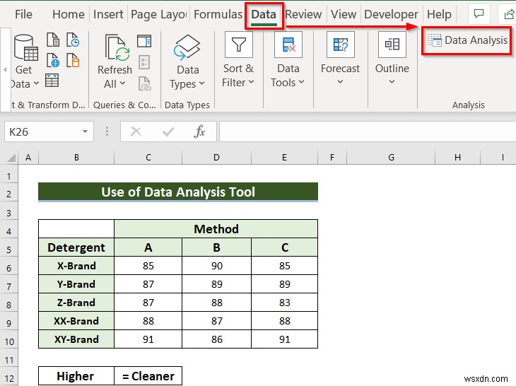Screen dimensions: 516x386
Task: Click the Edit Links icon
Action: tap(145, 83)
